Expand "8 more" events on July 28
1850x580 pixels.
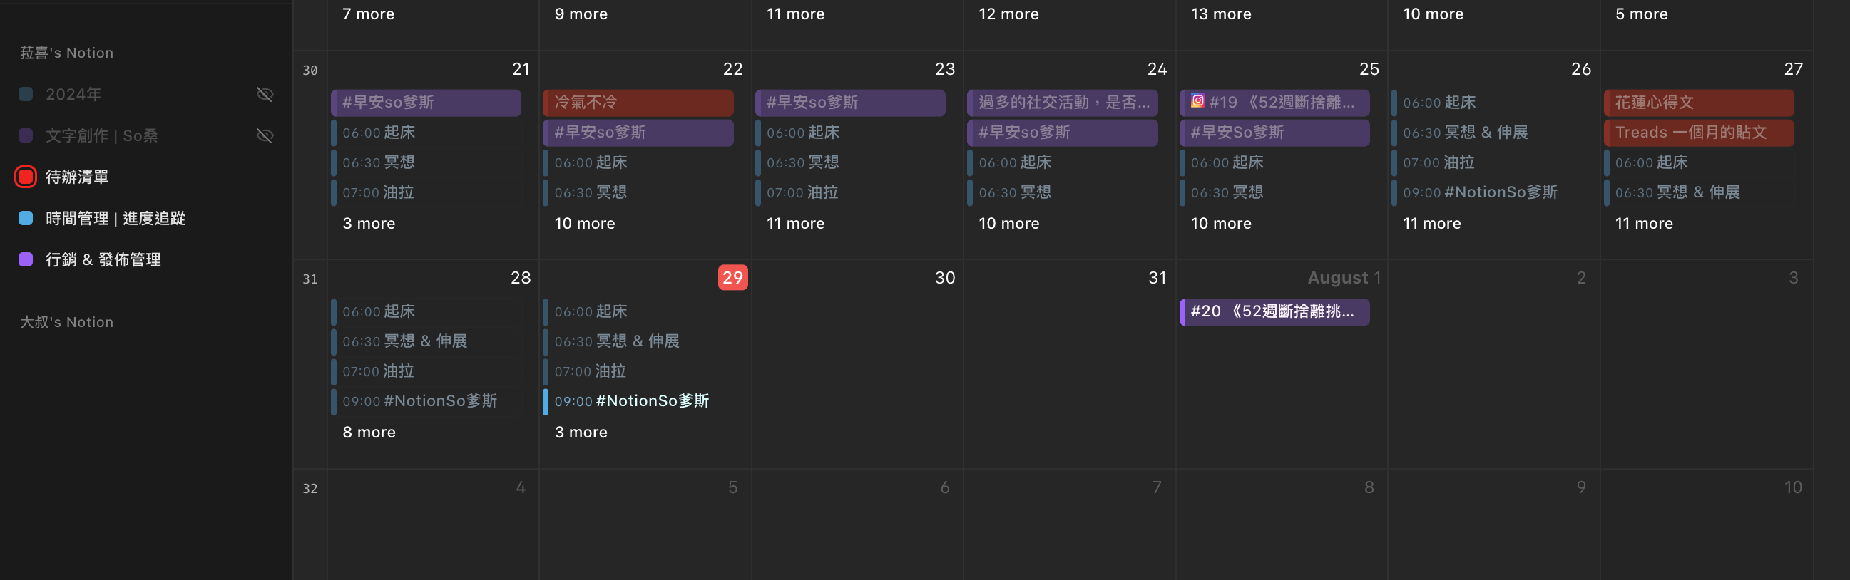(x=369, y=432)
